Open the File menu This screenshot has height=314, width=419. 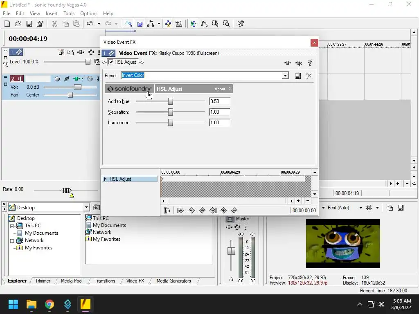[x=7, y=13]
